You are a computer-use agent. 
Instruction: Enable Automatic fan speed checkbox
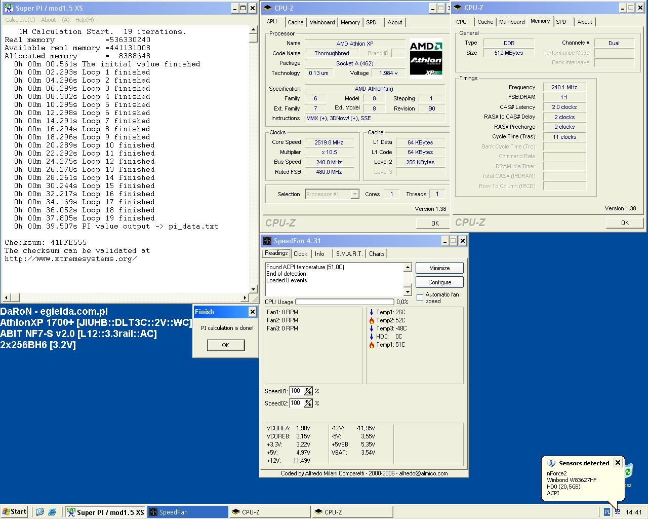point(420,298)
